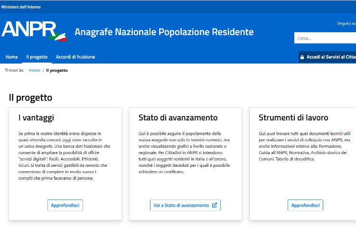Click the external link icon beside Stato di avanzamento
The height and width of the screenshot is (237, 356).
point(215,205)
